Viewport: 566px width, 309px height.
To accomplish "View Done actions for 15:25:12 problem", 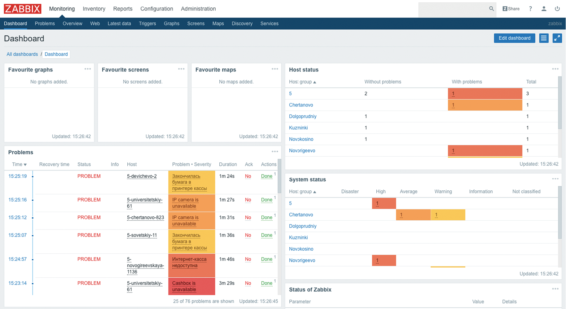I will tap(267, 218).
